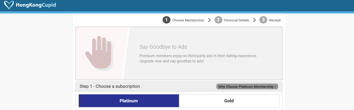Go to the Personal Details step label
This screenshot has height=110, width=354.
click(x=237, y=20)
